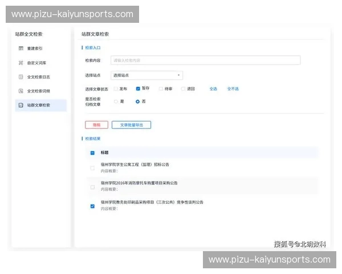Click the 全不选 link
This screenshot has width=342, height=274.
click(233, 88)
